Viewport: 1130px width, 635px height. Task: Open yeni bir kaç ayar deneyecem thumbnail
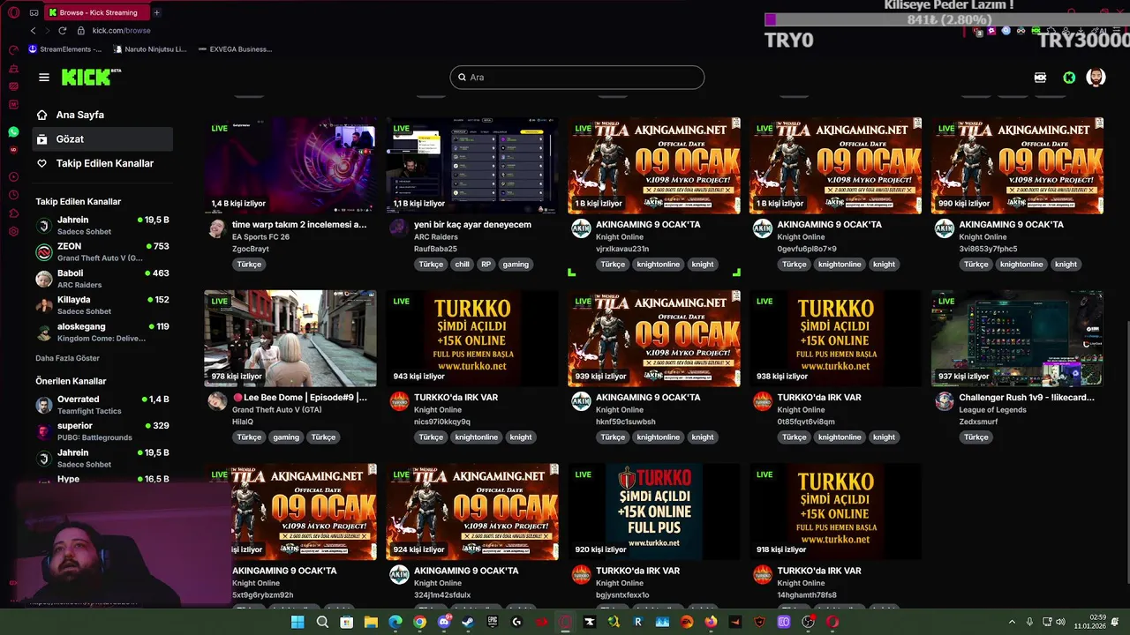pyautogui.click(x=472, y=166)
